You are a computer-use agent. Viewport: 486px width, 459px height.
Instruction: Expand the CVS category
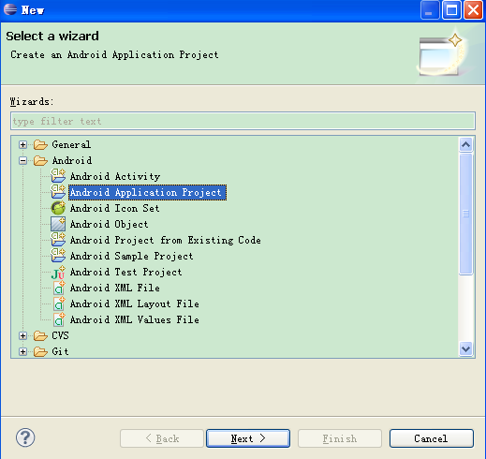tap(22, 335)
